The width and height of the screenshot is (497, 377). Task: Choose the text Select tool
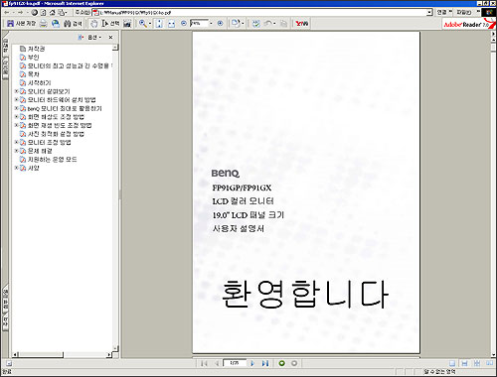(110, 24)
